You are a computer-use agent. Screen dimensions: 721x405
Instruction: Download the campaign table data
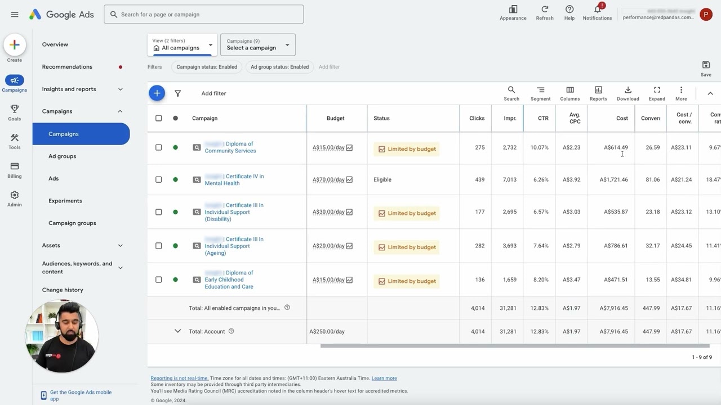point(627,93)
